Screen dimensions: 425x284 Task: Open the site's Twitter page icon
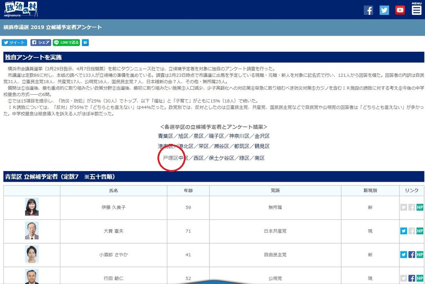(384, 10)
